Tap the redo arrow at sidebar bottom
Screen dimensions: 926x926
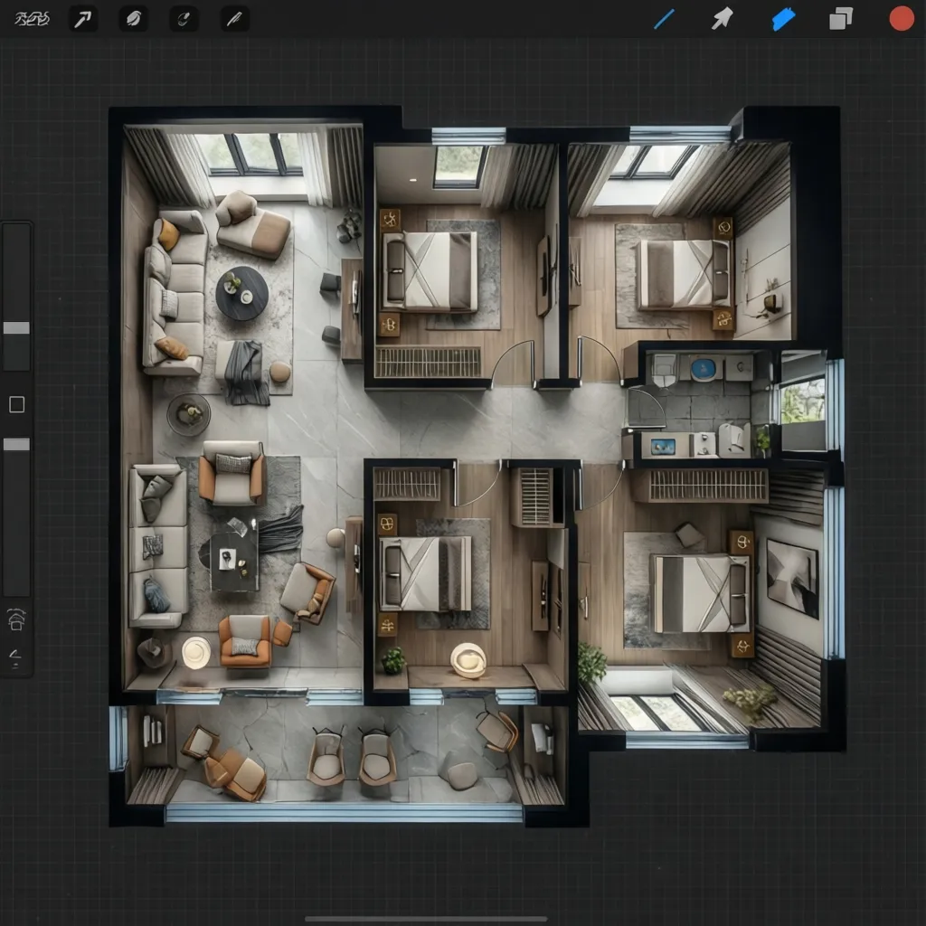[15, 658]
